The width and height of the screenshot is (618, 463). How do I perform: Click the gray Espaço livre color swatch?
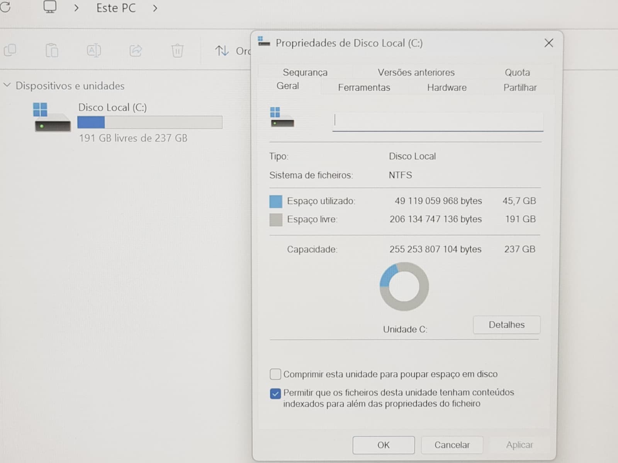click(x=276, y=220)
